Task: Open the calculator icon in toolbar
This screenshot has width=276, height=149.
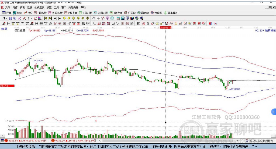Action: click(123, 18)
